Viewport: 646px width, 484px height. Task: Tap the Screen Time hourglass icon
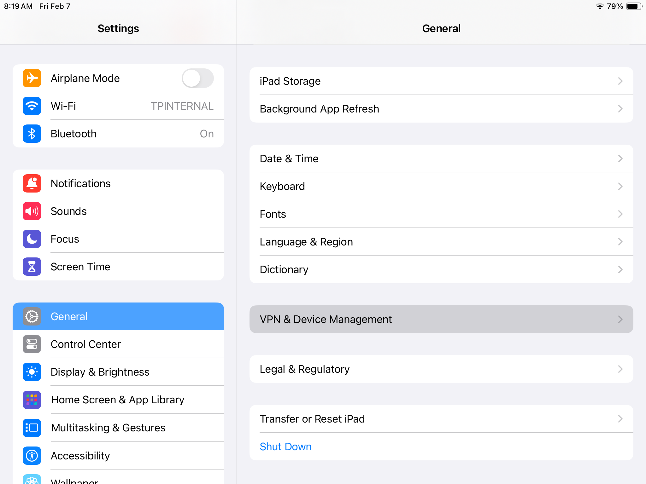click(32, 267)
